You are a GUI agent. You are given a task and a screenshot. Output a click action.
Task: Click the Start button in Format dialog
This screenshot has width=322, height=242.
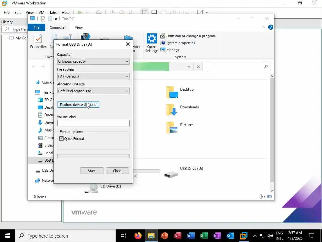pyautogui.click(x=92, y=170)
